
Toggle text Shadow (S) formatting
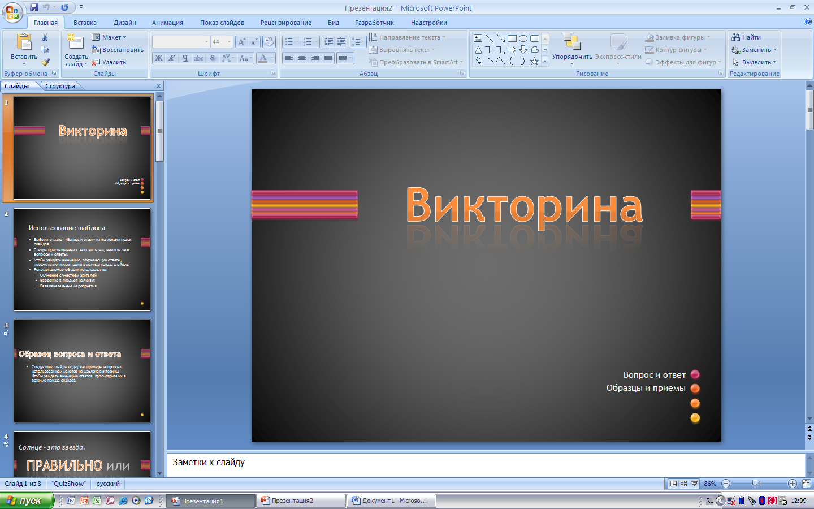pyautogui.click(x=213, y=58)
